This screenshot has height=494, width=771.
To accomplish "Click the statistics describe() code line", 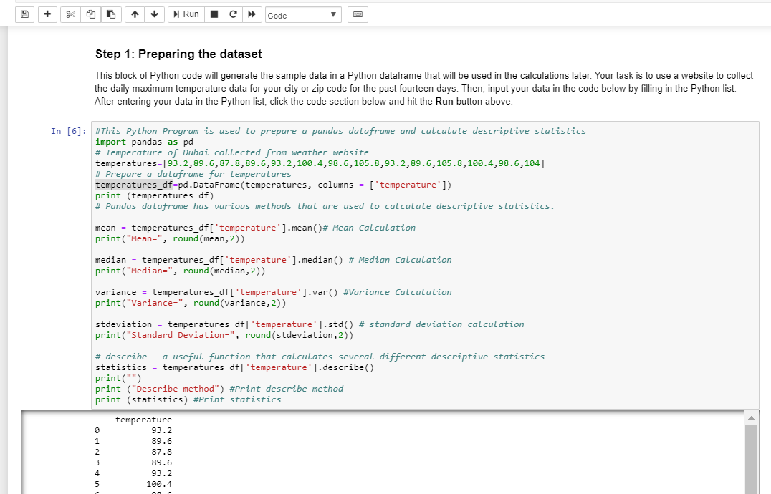I will pos(234,367).
